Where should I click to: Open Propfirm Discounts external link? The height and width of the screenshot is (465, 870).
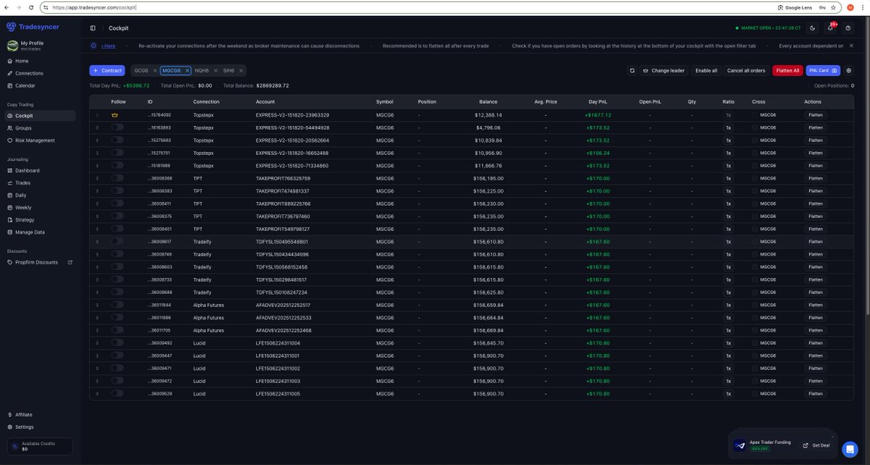40,262
